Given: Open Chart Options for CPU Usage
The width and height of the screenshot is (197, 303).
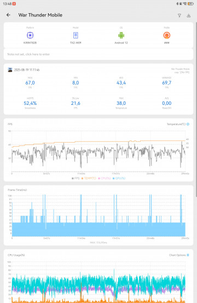Looking at the screenshot, I should click(179, 255).
